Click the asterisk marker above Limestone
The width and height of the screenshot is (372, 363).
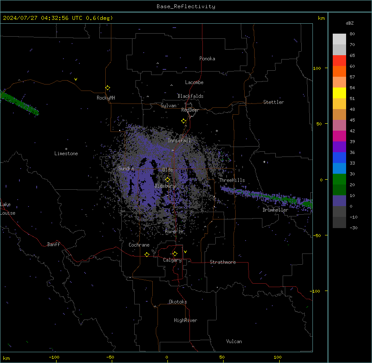66,149
